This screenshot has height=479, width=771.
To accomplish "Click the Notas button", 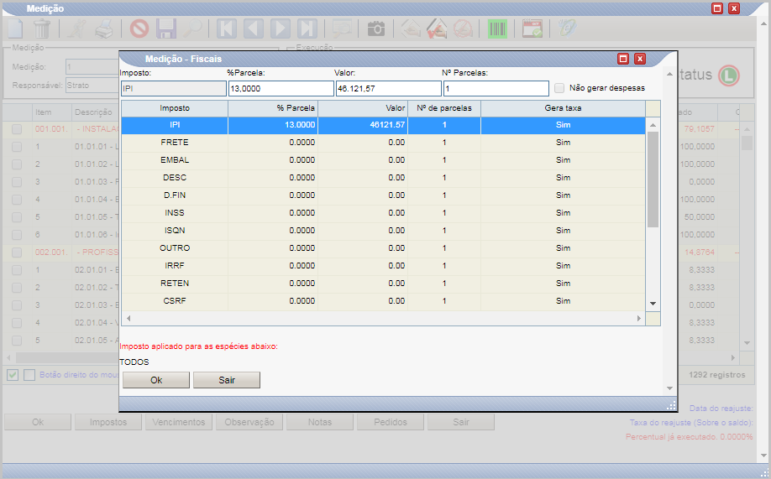I will (x=320, y=422).
